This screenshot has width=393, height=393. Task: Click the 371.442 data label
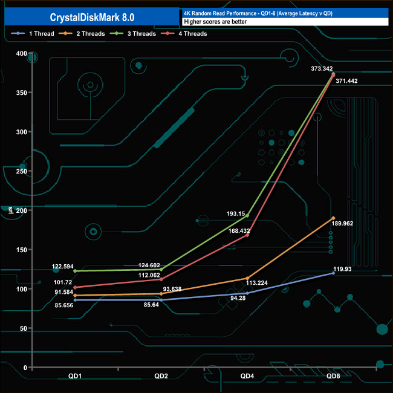point(346,81)
